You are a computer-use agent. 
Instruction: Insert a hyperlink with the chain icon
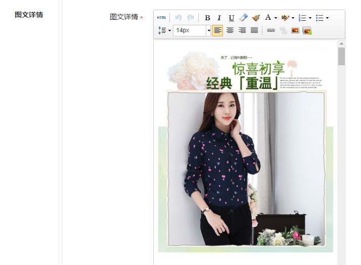271,31
